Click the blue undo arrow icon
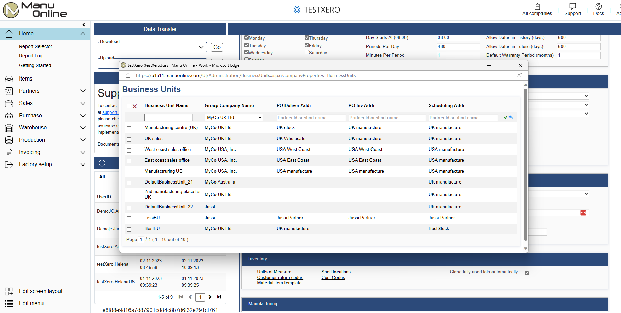Screen dimensions: 621x313 pos(511,117)
